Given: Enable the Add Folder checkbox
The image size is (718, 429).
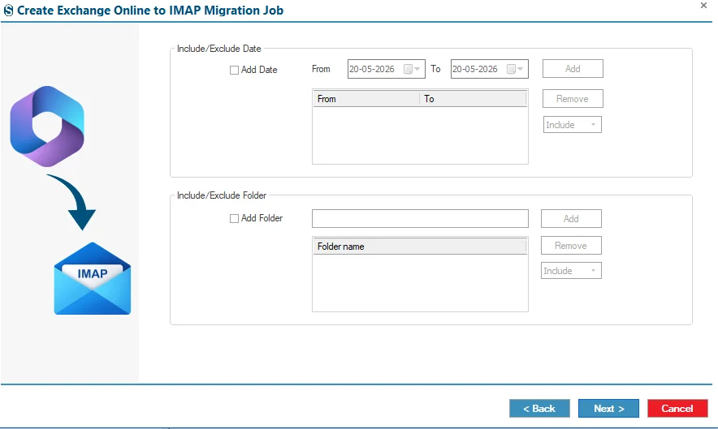Looking at the screenshot, I should point(234,218).
